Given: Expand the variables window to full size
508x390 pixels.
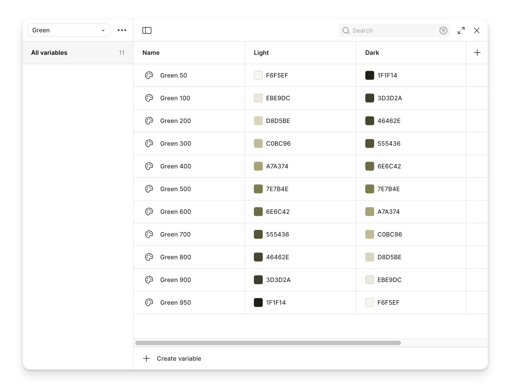Looking at the screenshot, I should [461, 30].
